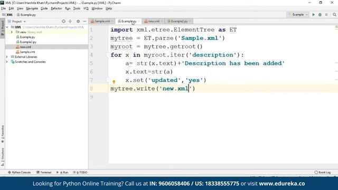Open the Favorites tool window from the left strip
Image resolution: width=338 pixels, height=190 pixels.
(x=2, y=134)
